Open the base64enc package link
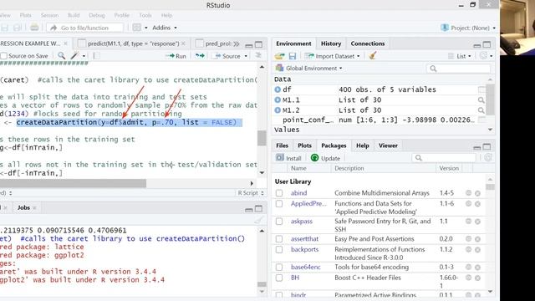 pos(305,268)
